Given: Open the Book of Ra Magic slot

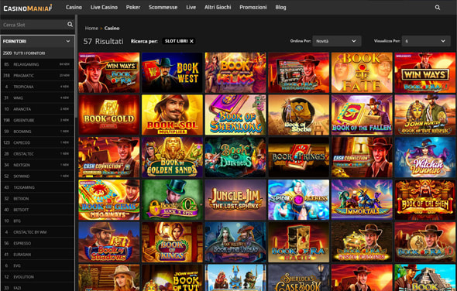Looking at the screenshot, I should 299,242.
